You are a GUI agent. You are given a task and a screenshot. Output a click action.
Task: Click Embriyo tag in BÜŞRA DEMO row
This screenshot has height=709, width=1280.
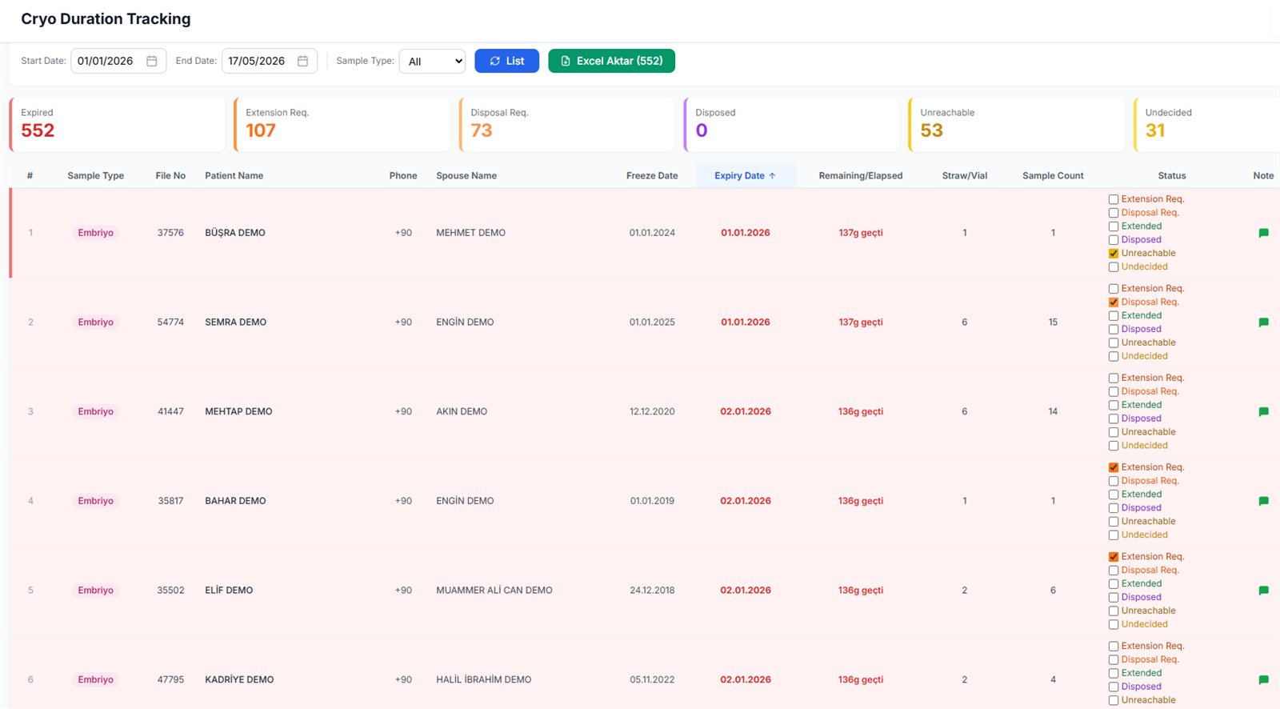[x=95, y=233]
